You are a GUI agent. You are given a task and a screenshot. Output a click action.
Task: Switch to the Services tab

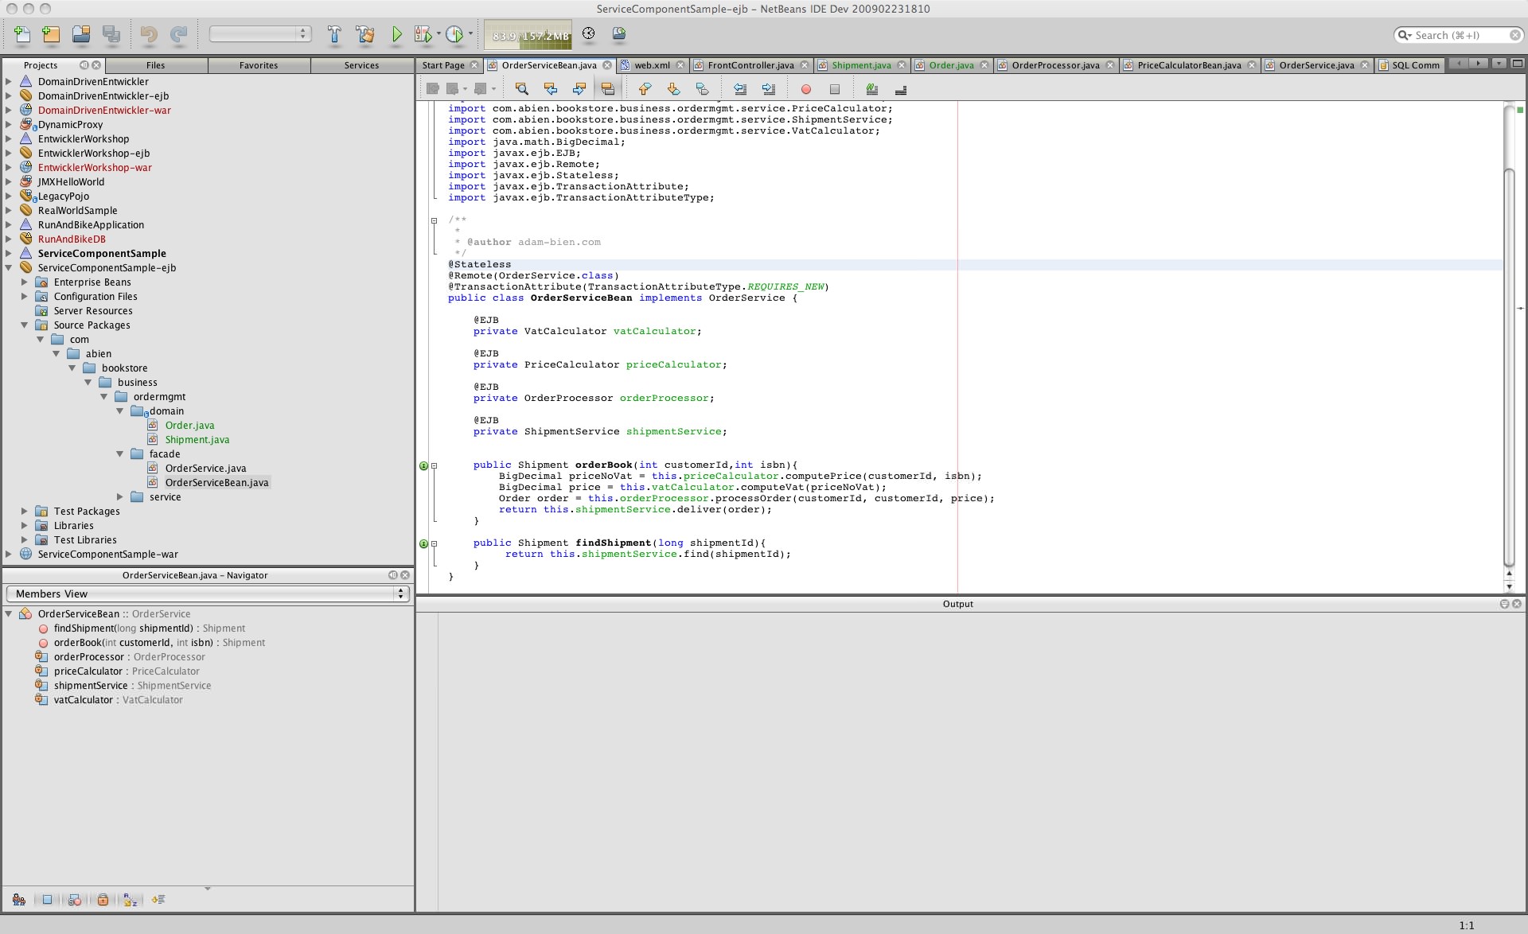click(361, 65)
